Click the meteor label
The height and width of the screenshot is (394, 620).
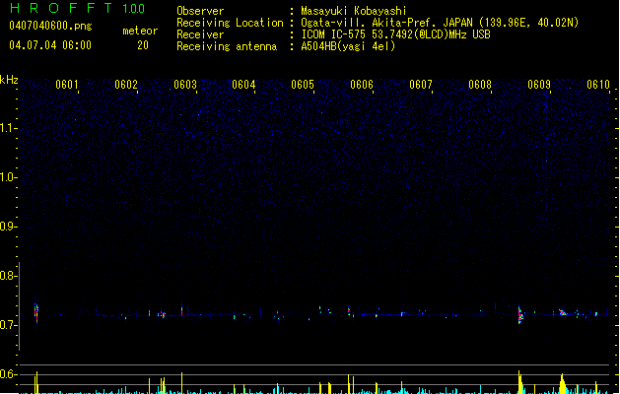(x=140, y=31)
